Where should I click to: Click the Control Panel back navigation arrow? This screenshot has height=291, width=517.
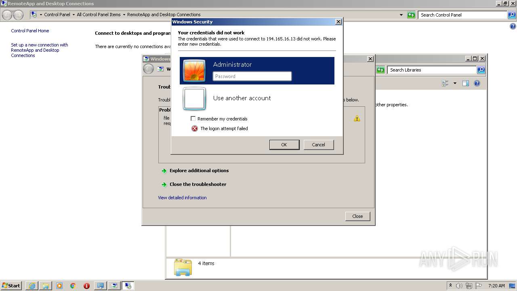point(7,15)
